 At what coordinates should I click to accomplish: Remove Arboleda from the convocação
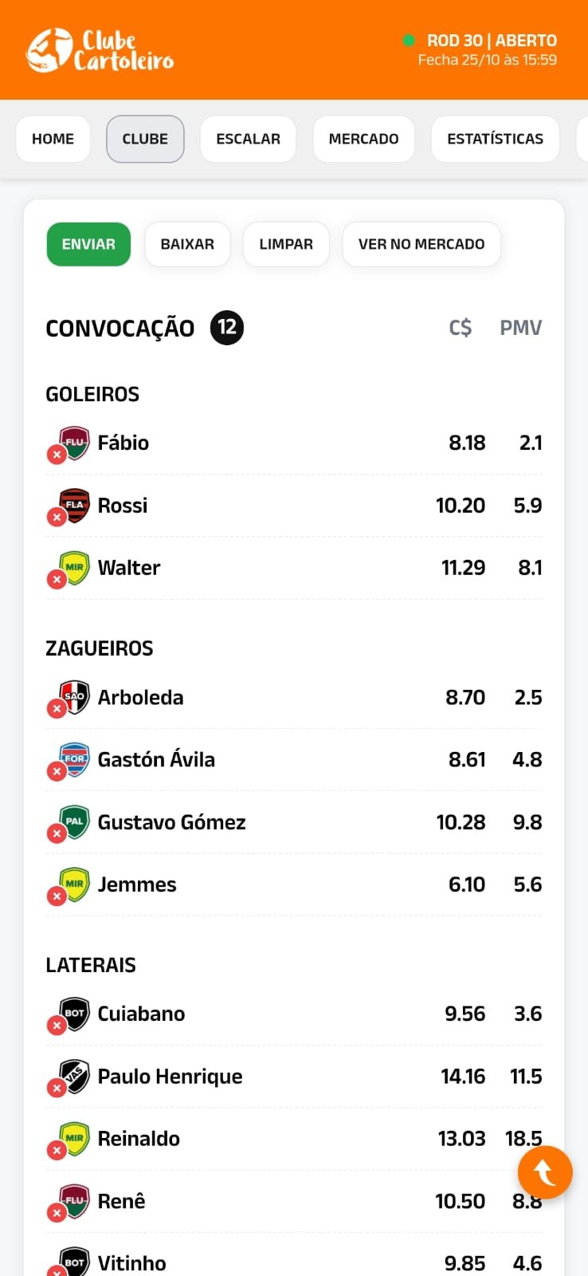click(56, 709)
